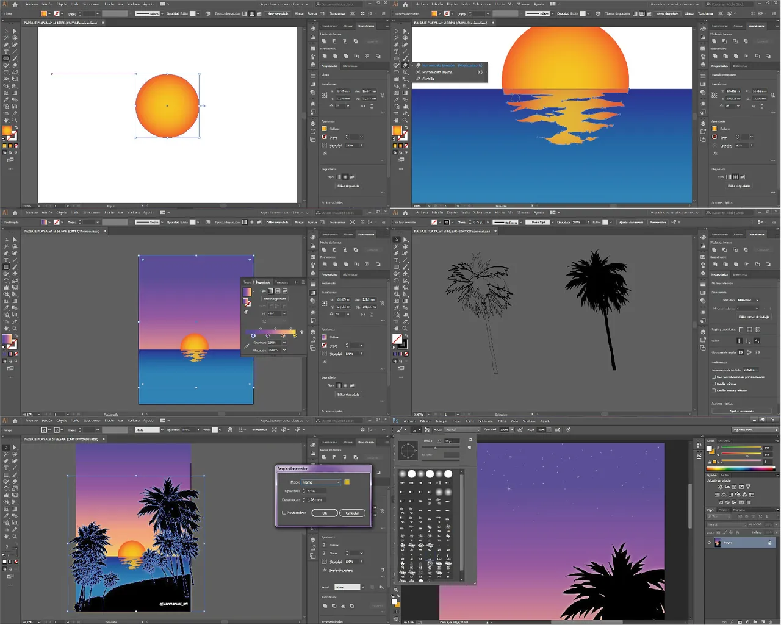
Task: Select freeform gradient type in sun-reflection Properties panel
Action: coord(743,177)
